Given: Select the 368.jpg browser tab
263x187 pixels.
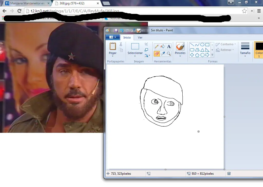Looking at the screenshot, I should click(x=76, y=3).
